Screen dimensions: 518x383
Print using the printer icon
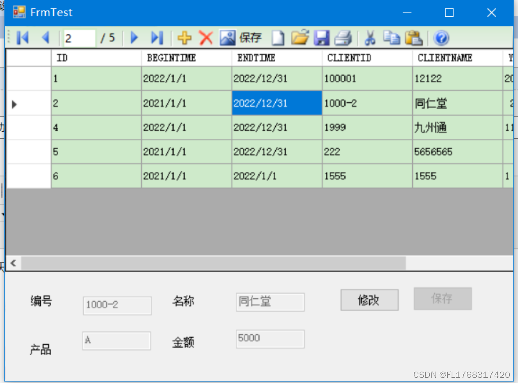(344, 38)
